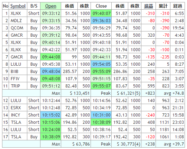Click the summary total +823

(x=149, y=93)
